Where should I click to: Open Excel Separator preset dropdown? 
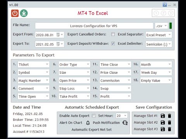pos(158,35)
